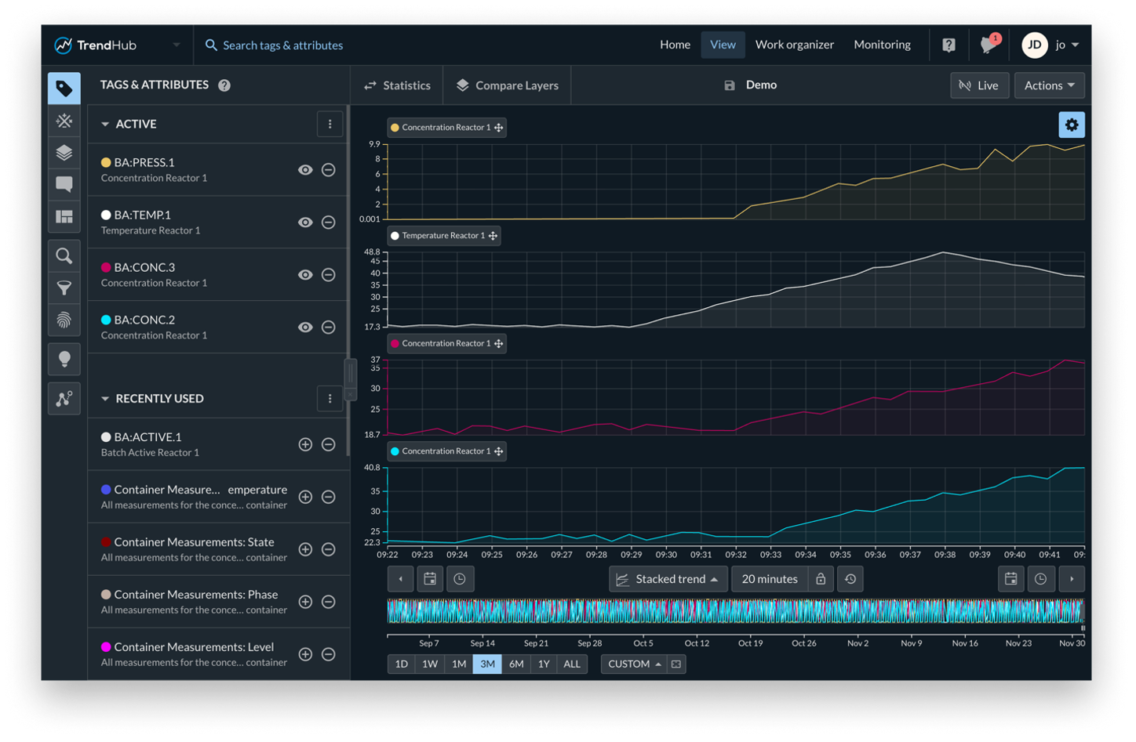Click the yellow color dot next to BA:PRESS.1

(x=105, y=162)
